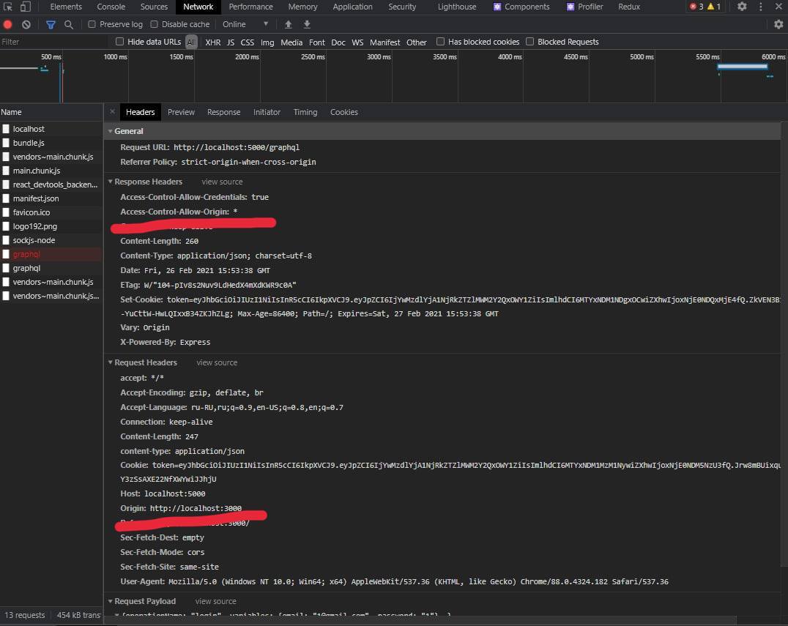Open the Profiler panel tab
Image resolution: width=788 pixels, height=626 pixels.
pos(585,7)
